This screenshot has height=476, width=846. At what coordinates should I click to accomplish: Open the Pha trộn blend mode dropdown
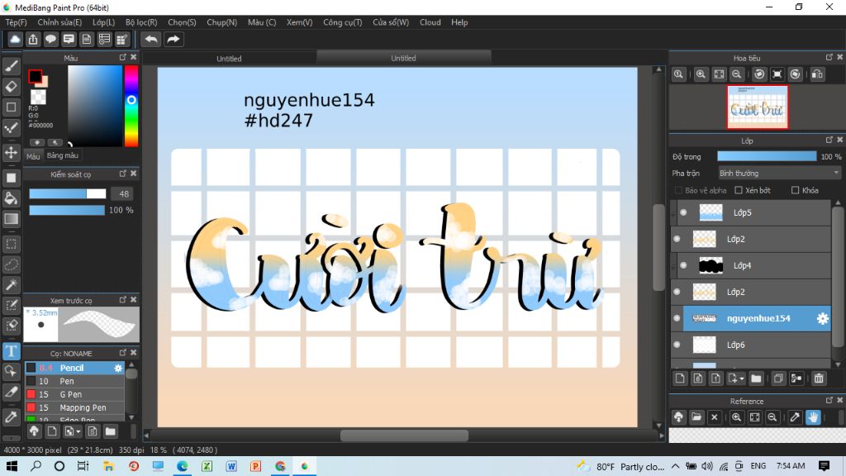click(x=779, y=174)
